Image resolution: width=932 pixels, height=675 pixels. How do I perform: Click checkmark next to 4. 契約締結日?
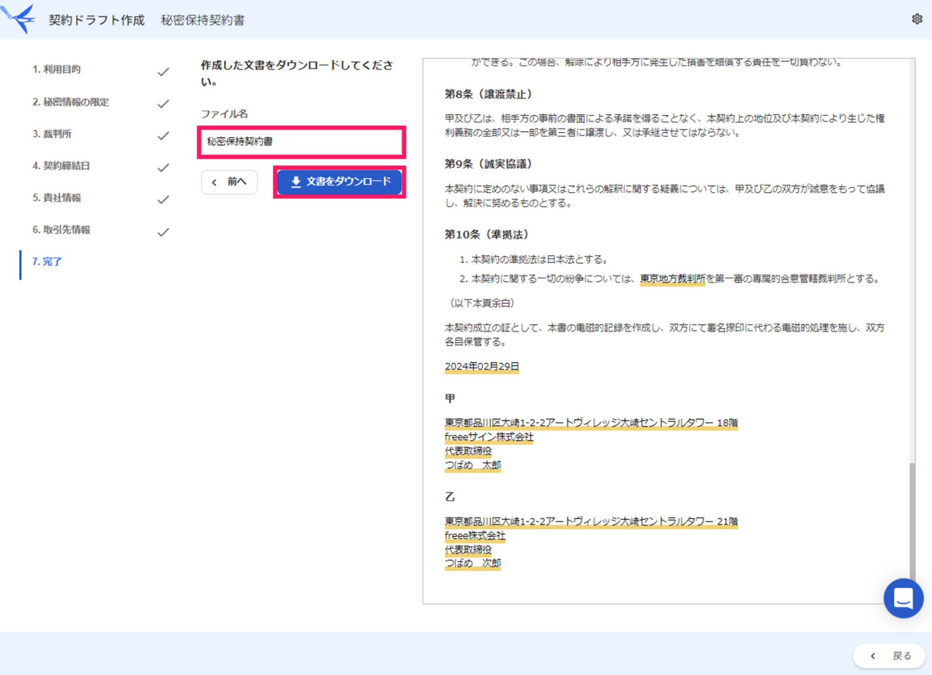pos(163,167)
